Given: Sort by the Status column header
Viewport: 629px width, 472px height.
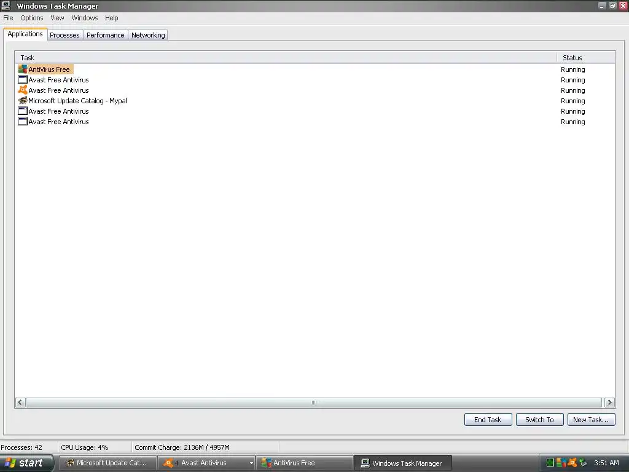Looking at the screenshot, I should [586, 58].
